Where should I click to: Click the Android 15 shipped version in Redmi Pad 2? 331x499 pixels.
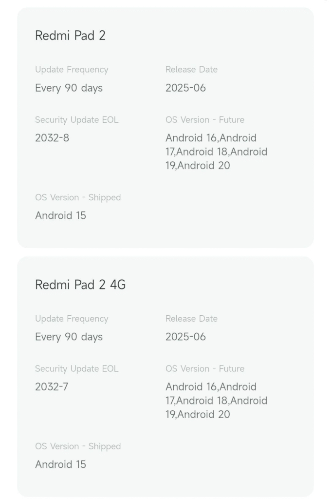[60, 215]
